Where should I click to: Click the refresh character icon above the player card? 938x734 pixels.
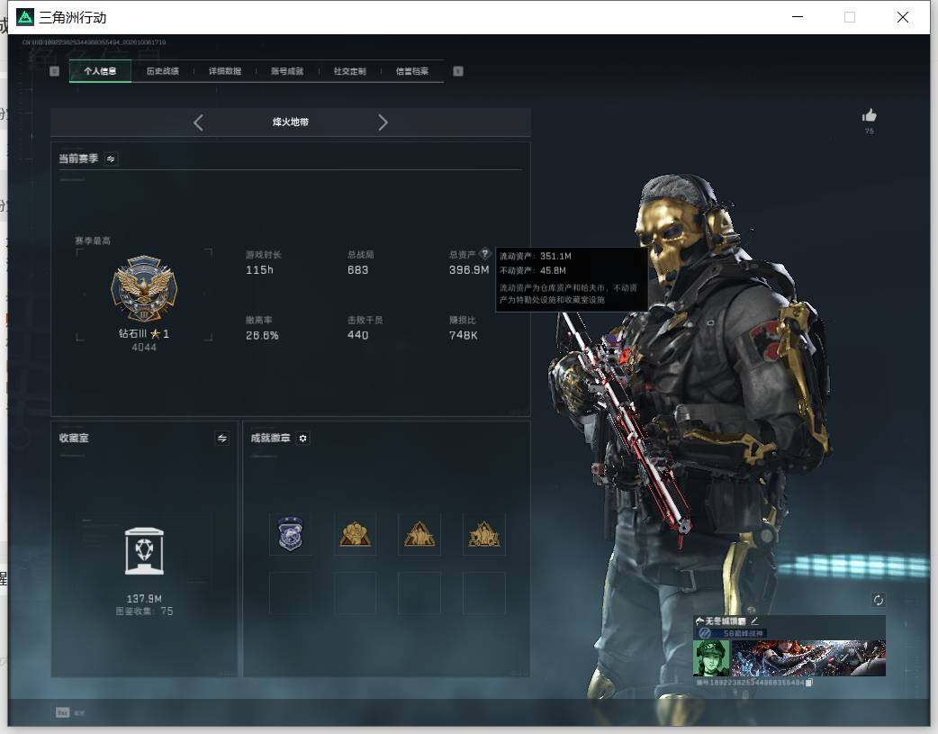[879, 600]
